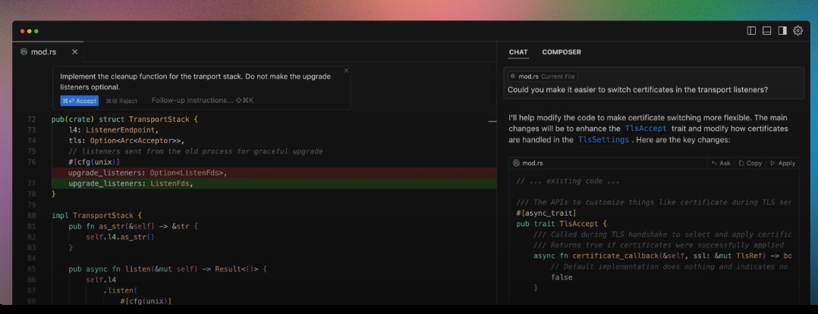Apply the code block to mod.rs
Viewport: 818px width, 314px height.
coord(782,163)
